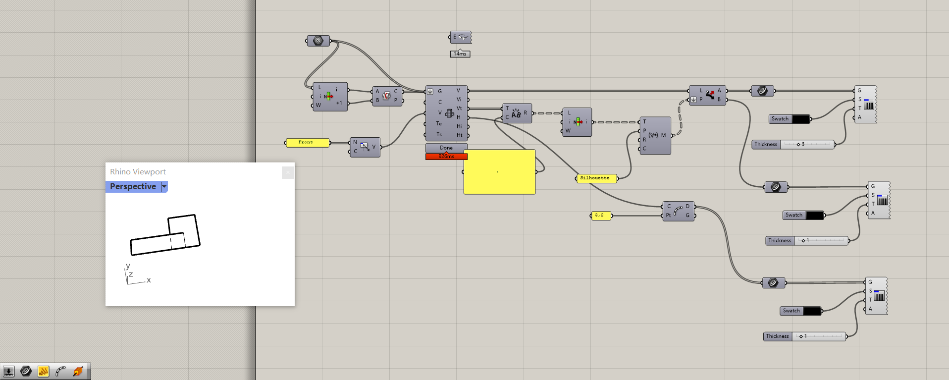This screenshot has width=949, height=380.
Task: Click the Ht output on Make2D
Action: pos(460,135)
